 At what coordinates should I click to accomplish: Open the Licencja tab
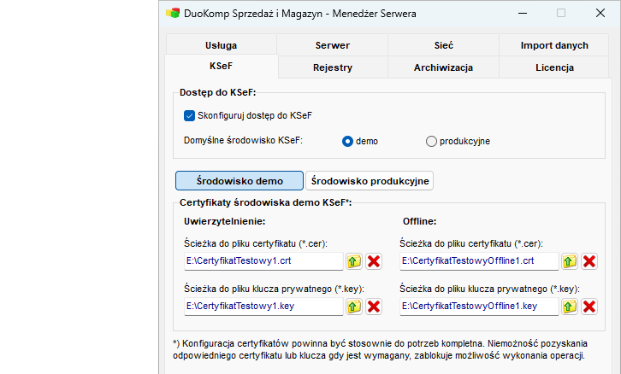pos(553,67)
